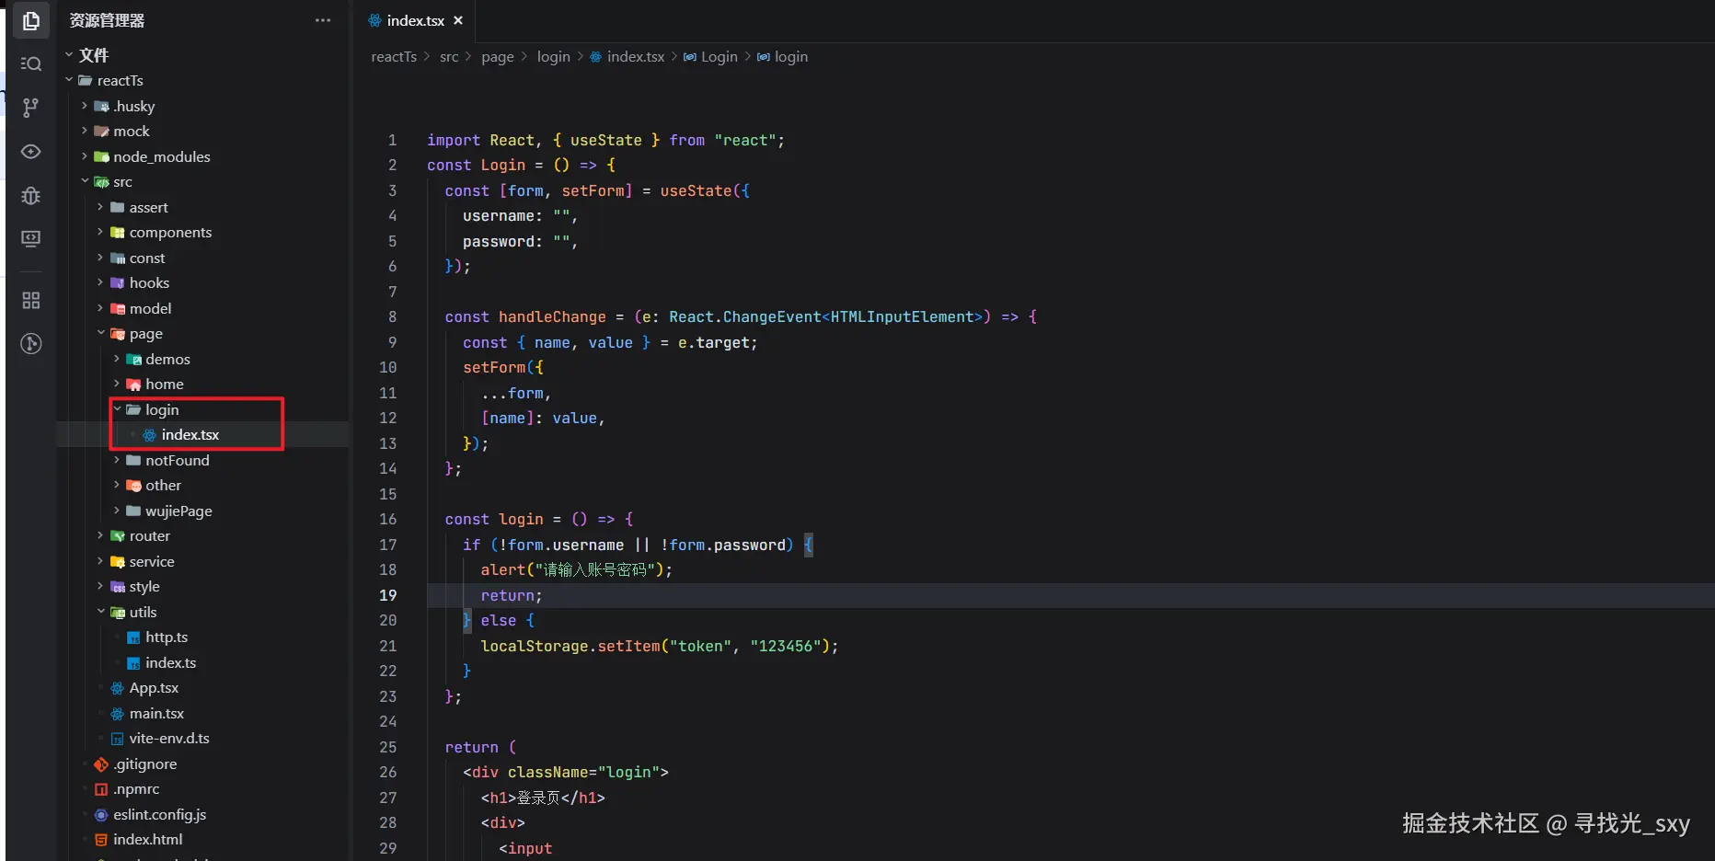Close the index.tsx editor tab
The width and height of the screenshot is (1715, 861).
pyautogui.click(x=458, y=20)
